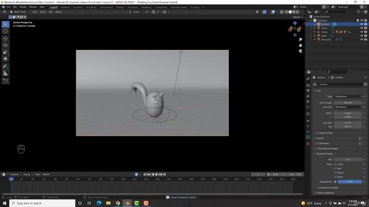Switch to the Shading workspace tab
Image resolution: width=369 pixels, height=207 pixels.
pyautogui.click(x=120, y=7)
